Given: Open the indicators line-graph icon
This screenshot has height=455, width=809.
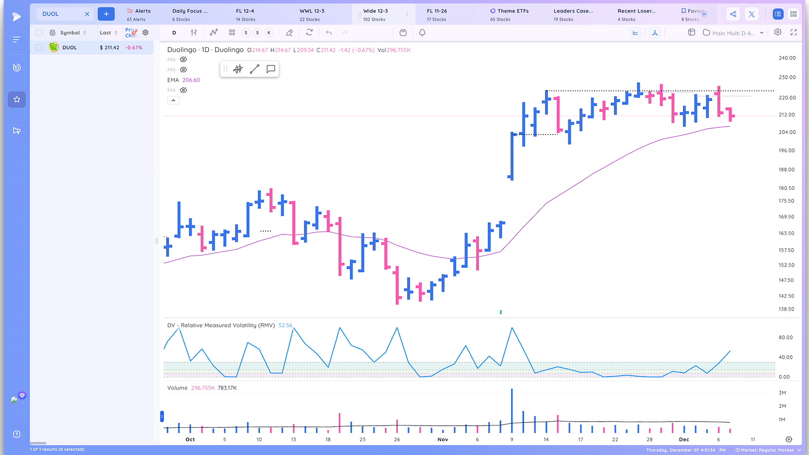Looking at the screenshot, I should [213, 33].
